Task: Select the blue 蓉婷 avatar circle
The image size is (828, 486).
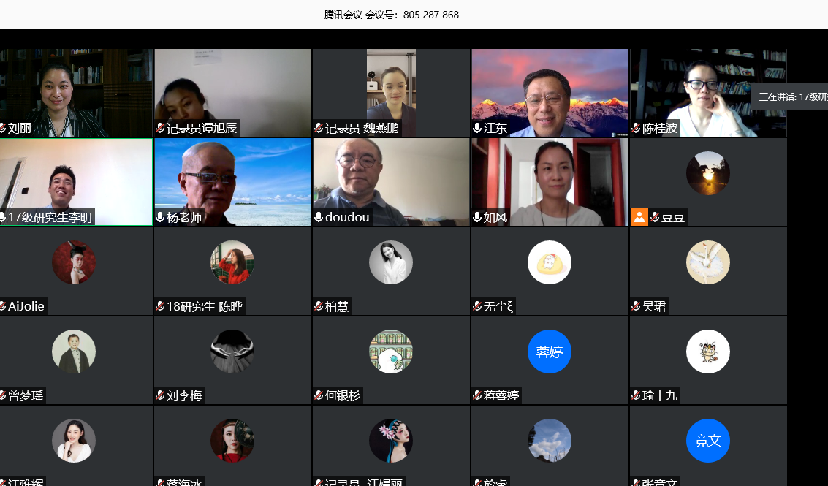Action: [x=550, y=352]
